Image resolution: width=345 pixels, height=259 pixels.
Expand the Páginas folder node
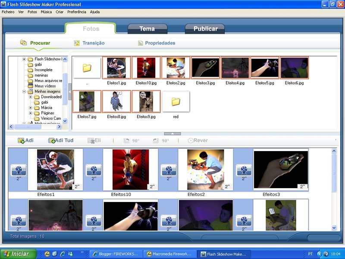(x=31, y=113)
